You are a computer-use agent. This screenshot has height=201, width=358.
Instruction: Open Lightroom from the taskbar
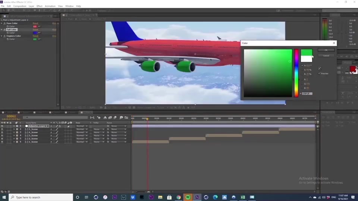[x=123, y=197]
